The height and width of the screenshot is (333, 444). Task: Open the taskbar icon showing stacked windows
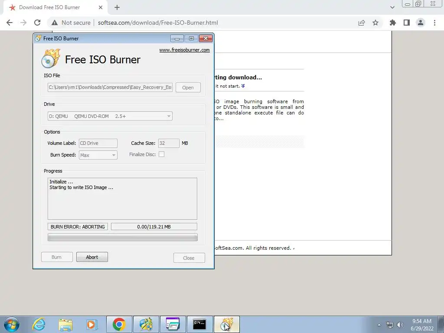click(173, 324)
